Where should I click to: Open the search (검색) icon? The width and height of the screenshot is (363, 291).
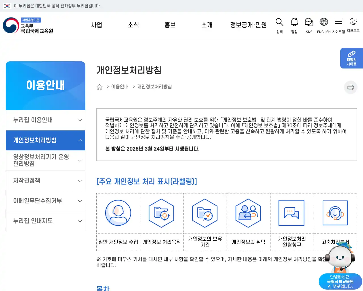(280, 22)
